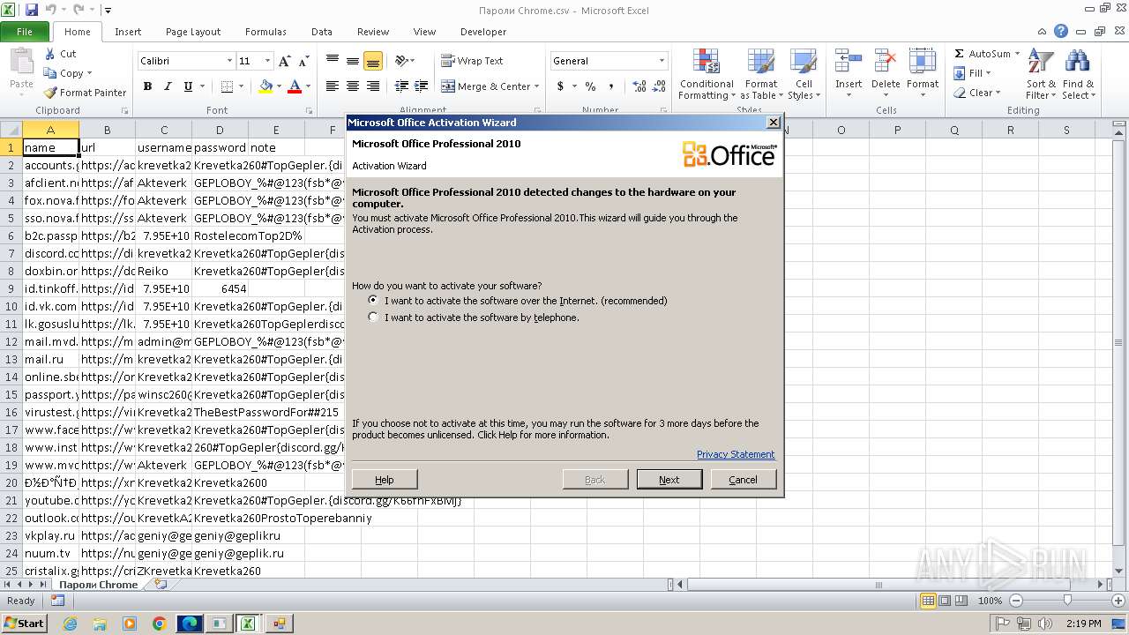Open Internet Explorer from the taskbar
Screen dimensions: 1129x635
pyautogui.click(x=70, y=624)
